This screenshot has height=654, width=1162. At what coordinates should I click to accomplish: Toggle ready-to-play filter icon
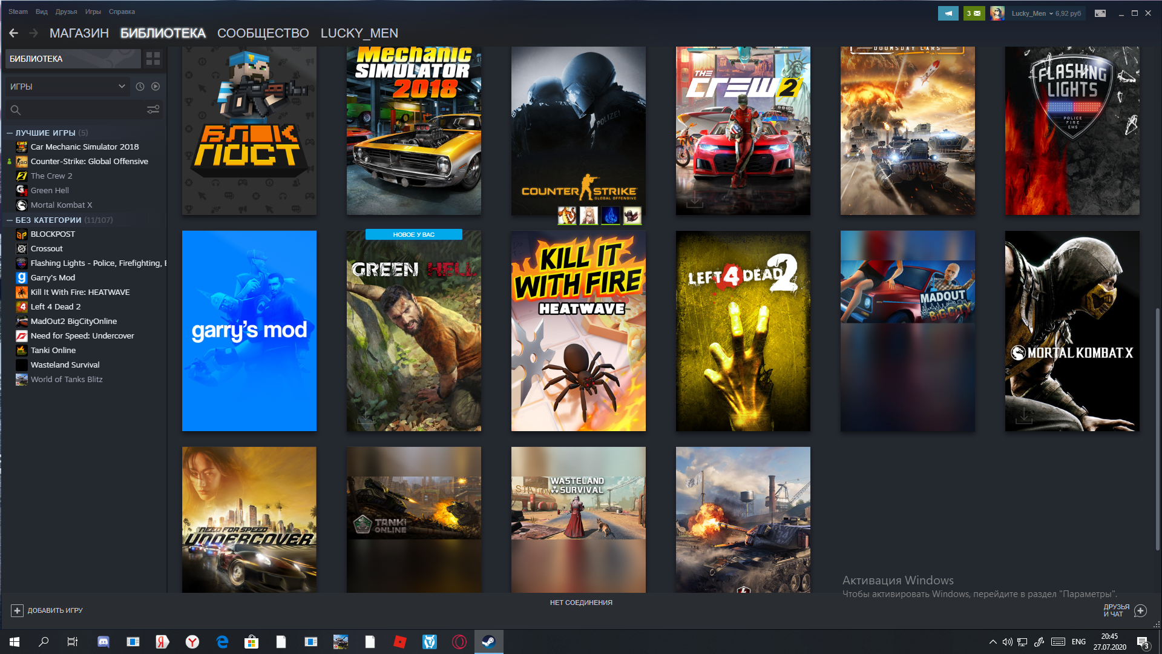coord(156,87)
